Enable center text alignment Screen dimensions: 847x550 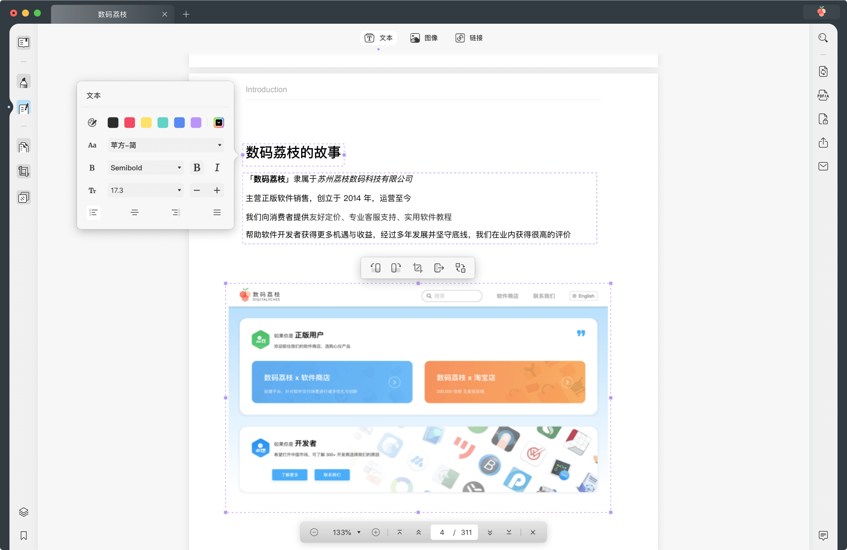pos(135,212)
